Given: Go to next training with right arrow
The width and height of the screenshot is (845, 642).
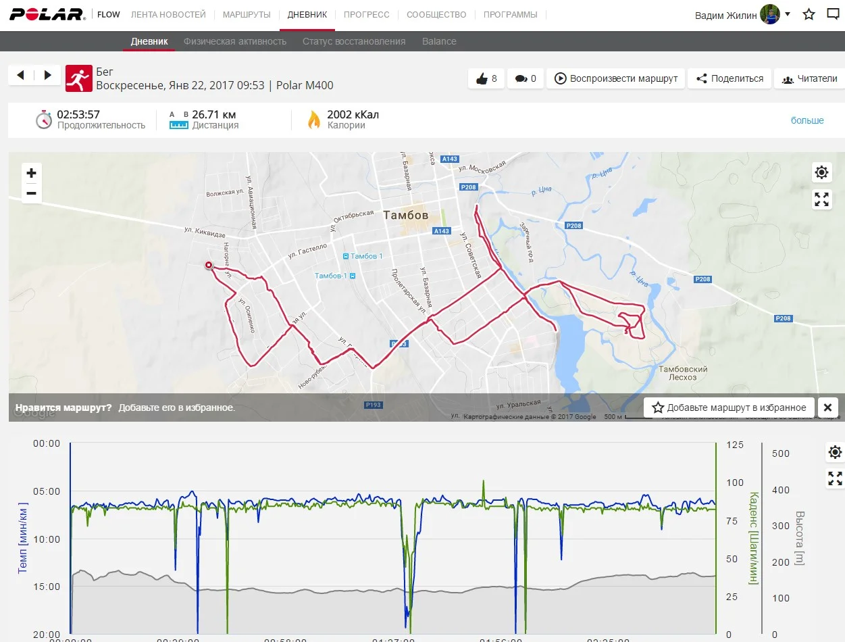Looking at the screenshot, I should pos(47,75).
